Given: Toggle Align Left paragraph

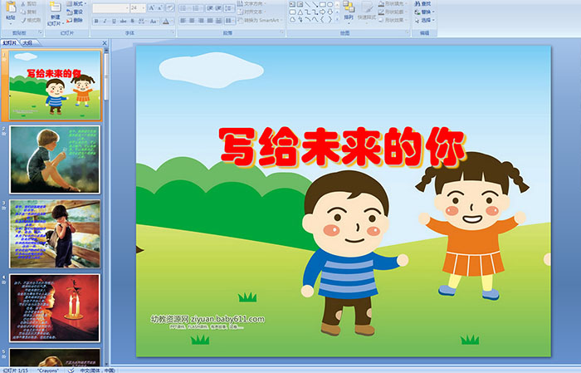Looking at the screenshot, I should (183, 21).
